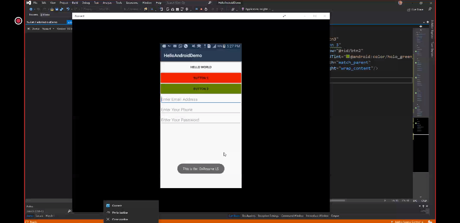
Task: Focus the Enter Your Password field
Action: coord(201,120)
